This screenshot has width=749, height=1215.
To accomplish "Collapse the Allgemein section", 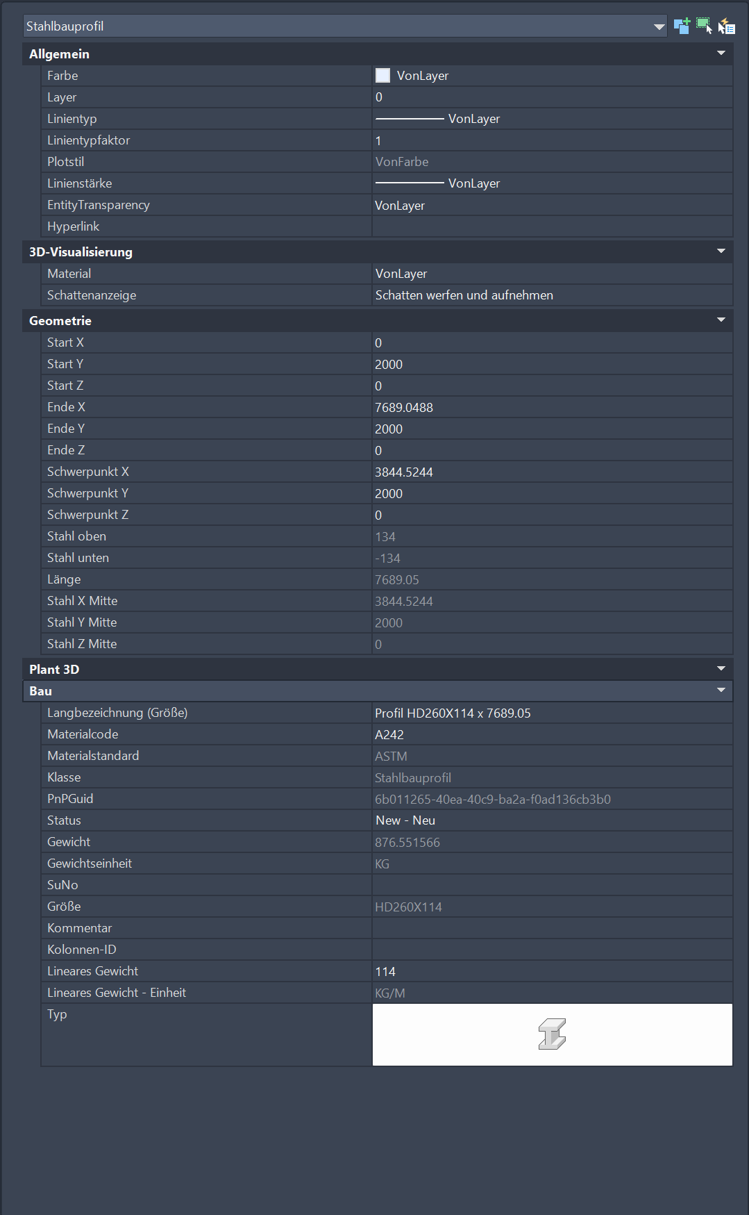I will 721,53.
